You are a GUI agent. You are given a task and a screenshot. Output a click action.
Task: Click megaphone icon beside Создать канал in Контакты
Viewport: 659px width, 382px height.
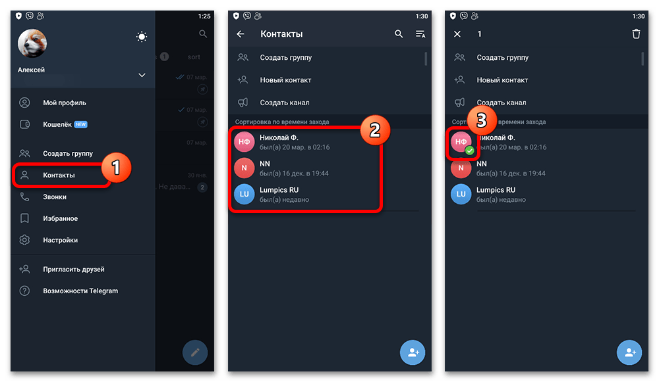point(243,103)
